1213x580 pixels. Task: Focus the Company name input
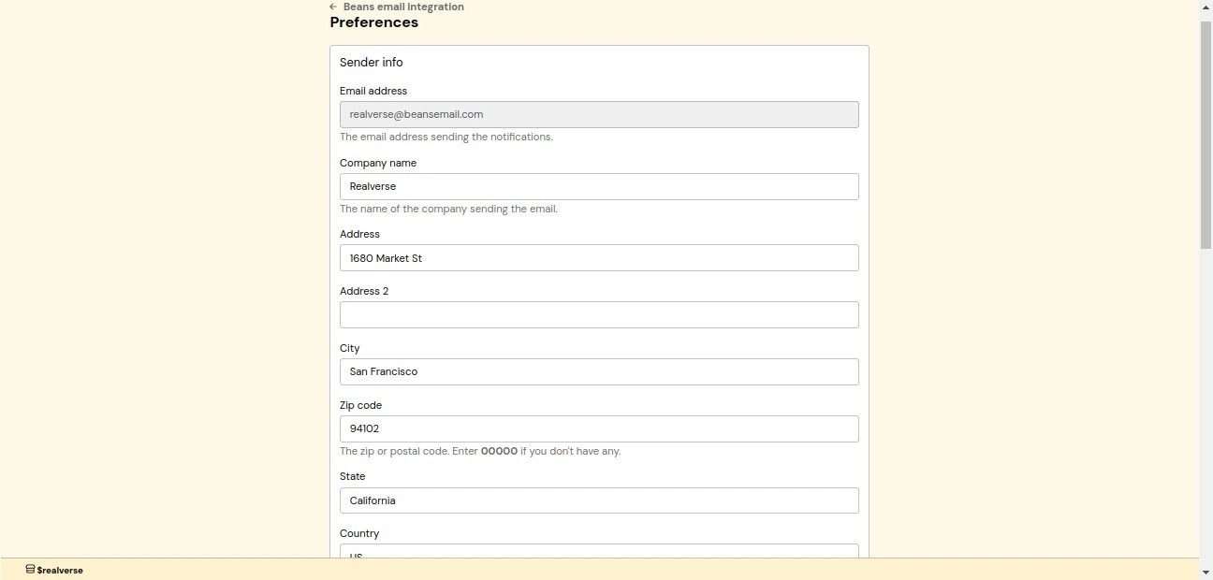pos(599,186)
